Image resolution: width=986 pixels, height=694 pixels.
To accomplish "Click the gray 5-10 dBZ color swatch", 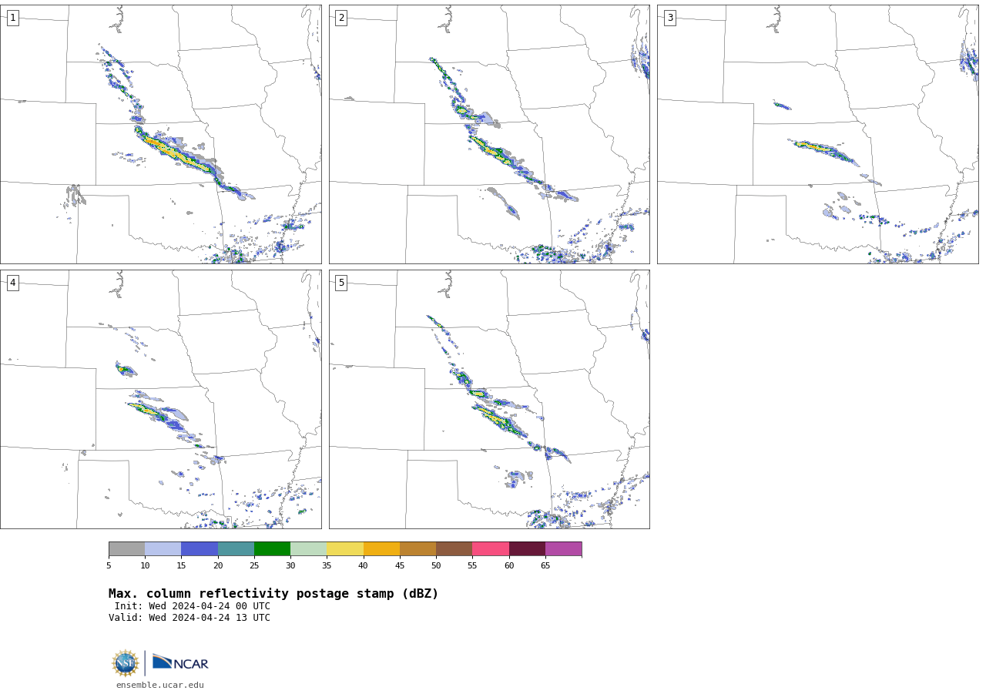I will (126, 548).
